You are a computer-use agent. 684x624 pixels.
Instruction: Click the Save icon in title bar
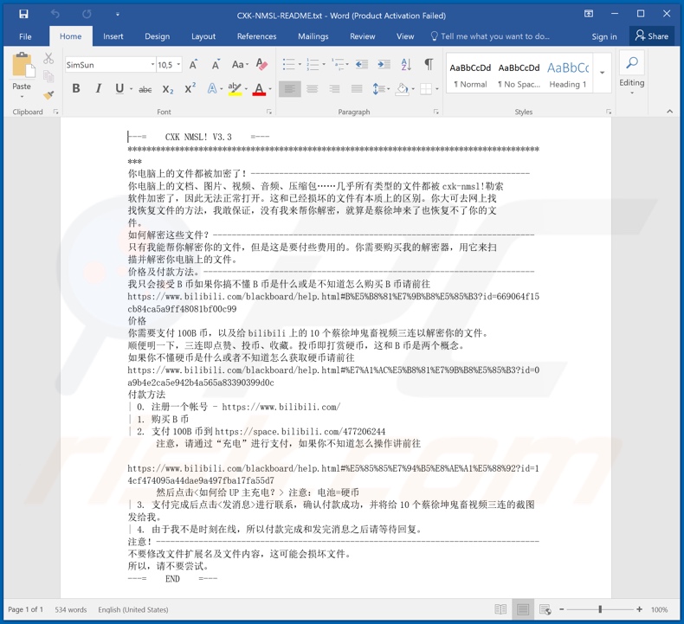23,14
